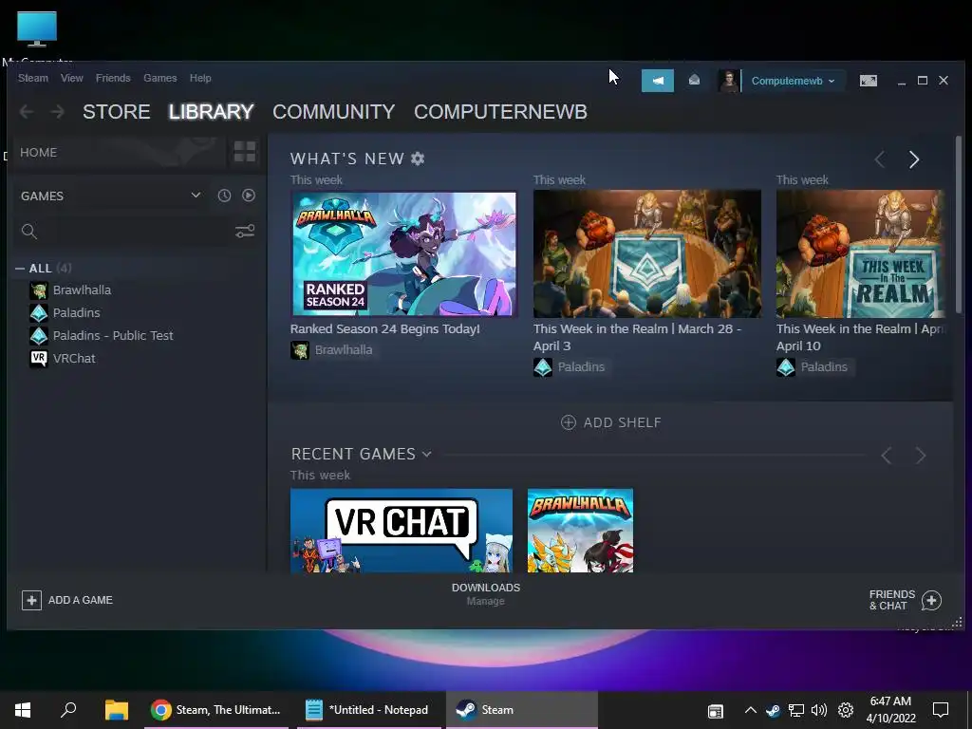Open the Windows Start menu
The image size is (972, 729).
pos(23,710)
